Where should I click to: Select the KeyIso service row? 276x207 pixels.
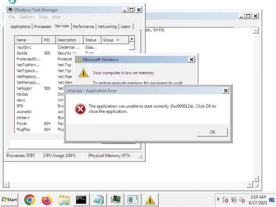(x=40, y=94)
